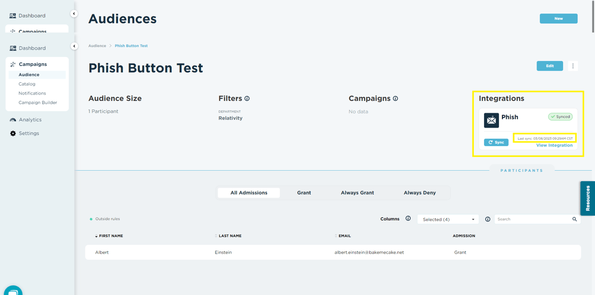Click the search magnifier icon

(x=574, y=219)
